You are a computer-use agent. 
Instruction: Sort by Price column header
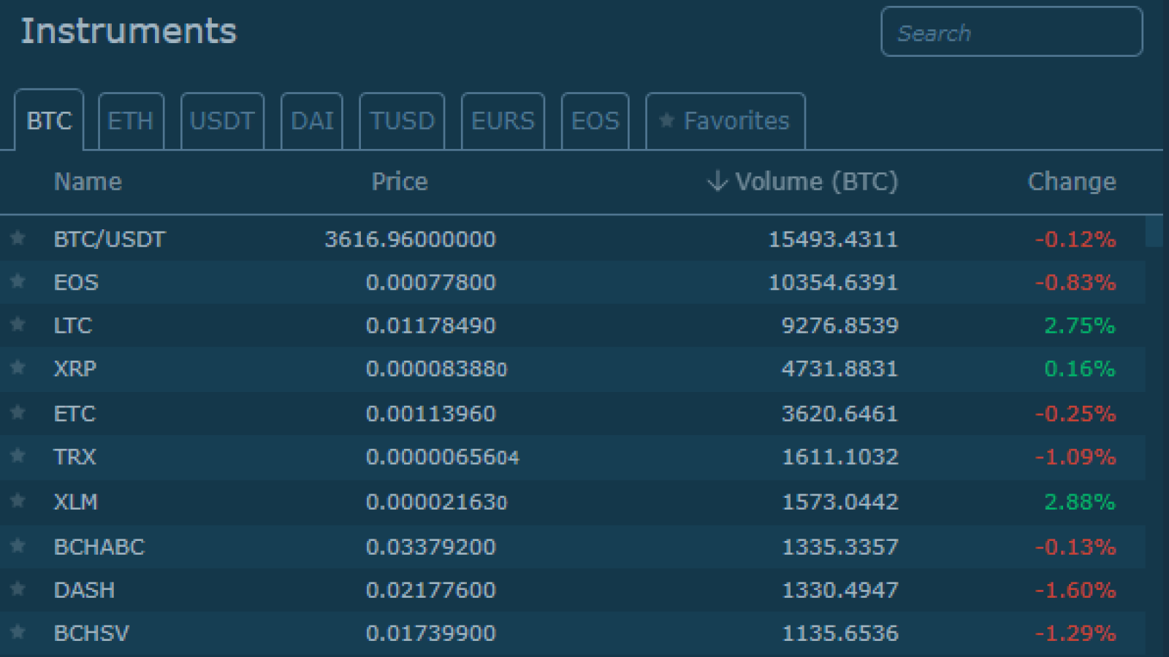400,182
